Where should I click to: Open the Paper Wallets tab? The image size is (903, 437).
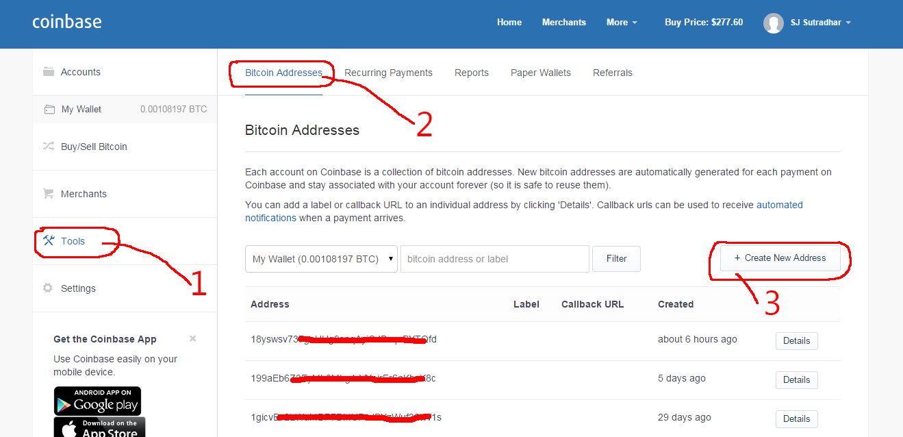click(x=541, y=73)
